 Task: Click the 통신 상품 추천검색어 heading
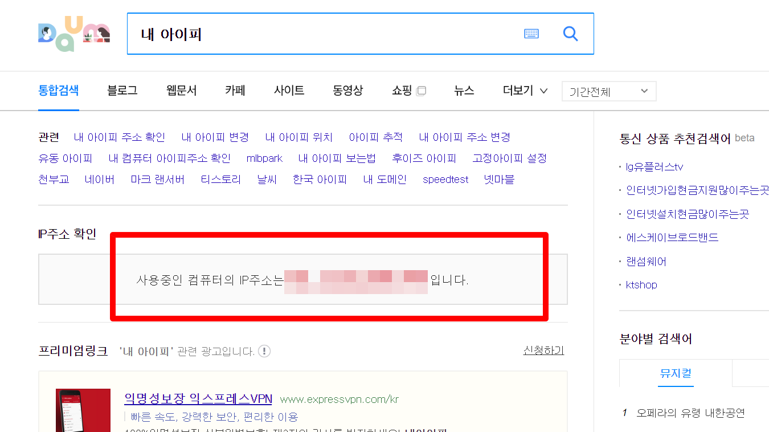675,138
